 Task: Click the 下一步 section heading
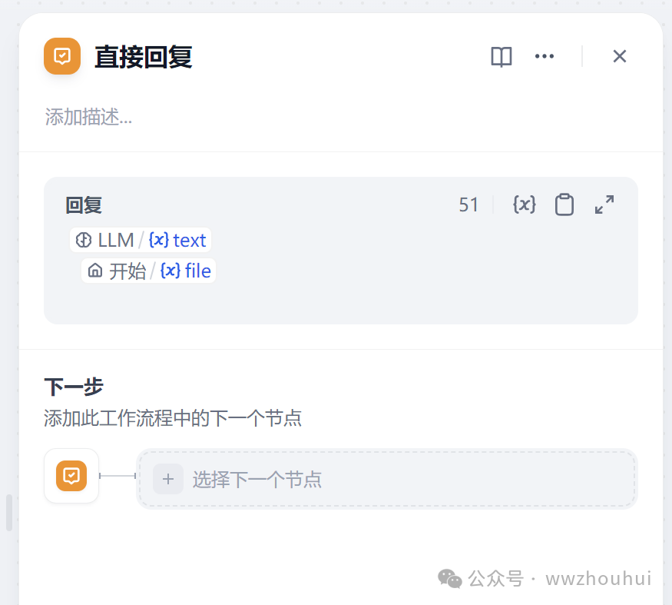74,387
